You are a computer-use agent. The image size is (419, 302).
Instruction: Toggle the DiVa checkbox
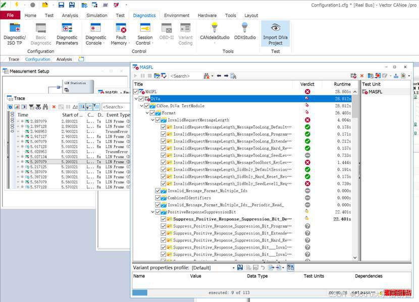pos(141,99)
